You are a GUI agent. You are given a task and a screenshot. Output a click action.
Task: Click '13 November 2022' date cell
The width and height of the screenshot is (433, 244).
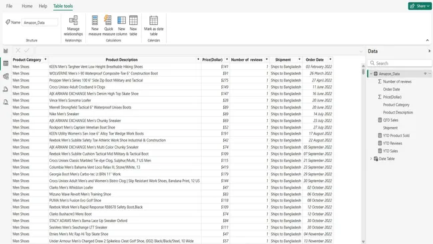pos(318,241)
